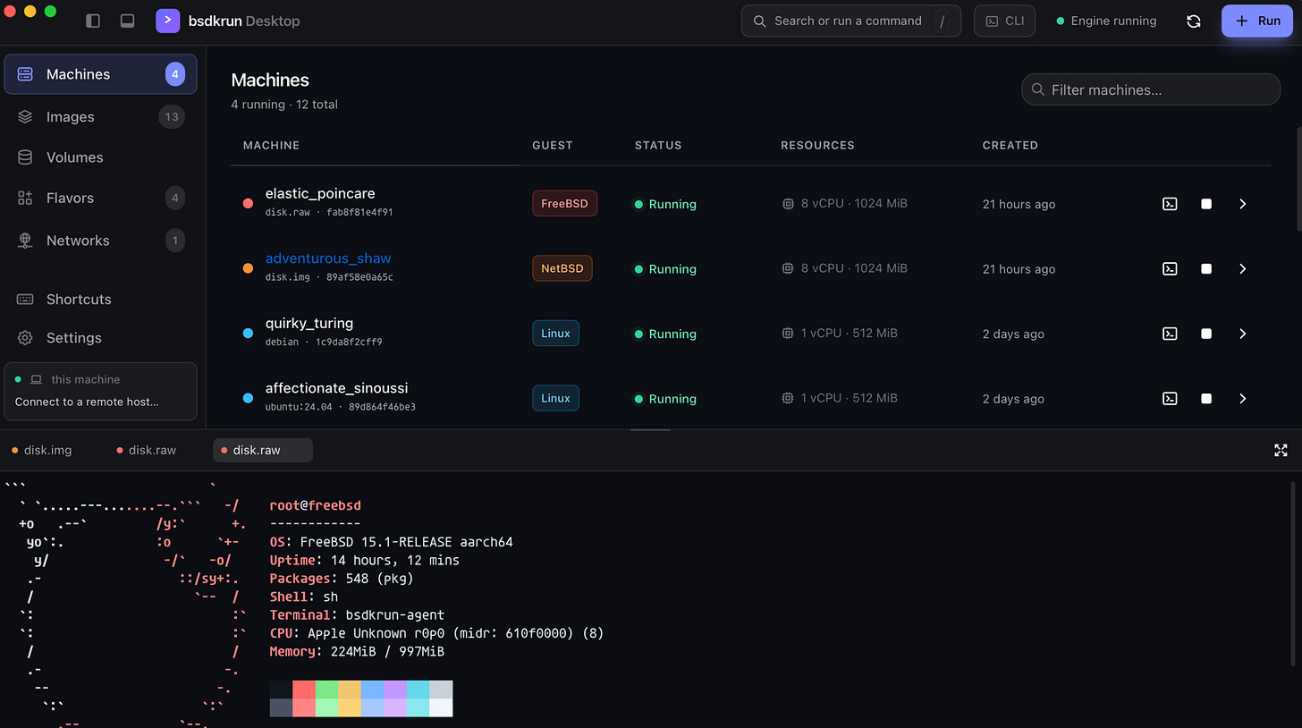Viewport: 1302px width, 728px height.
Task: Click '4 running · 12 total' summary
Action: [x=284, y=104]
